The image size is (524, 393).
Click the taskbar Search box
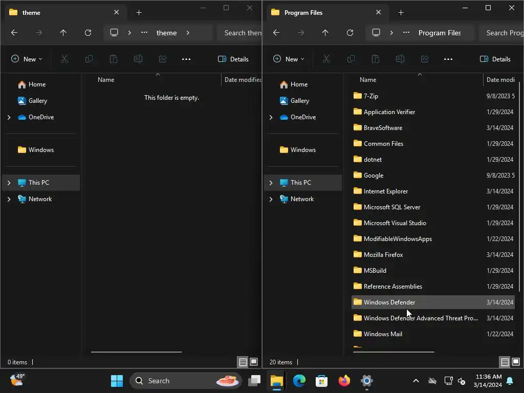(185, 381)
